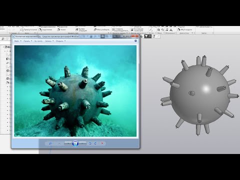This screenshot has height=180, width=240.
Task: Start slideshow with round center button
Action: coord(75,143)
